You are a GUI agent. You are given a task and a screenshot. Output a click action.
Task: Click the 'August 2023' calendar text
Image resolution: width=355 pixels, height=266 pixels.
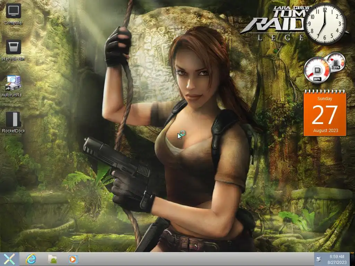(x=326, y=131)
